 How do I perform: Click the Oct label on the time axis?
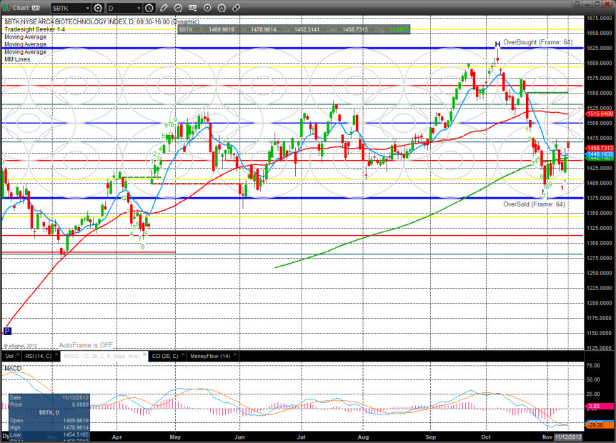[486, 437]
